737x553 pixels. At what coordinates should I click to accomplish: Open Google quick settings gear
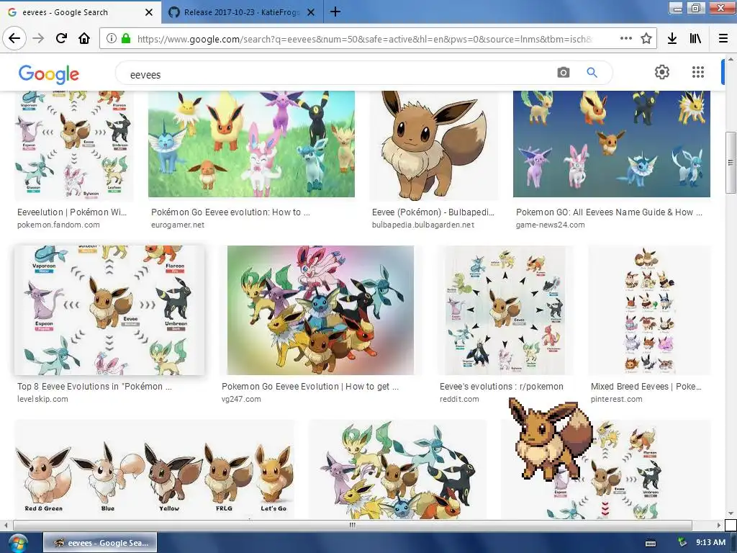pyautogui.click(x=662, y=72)
